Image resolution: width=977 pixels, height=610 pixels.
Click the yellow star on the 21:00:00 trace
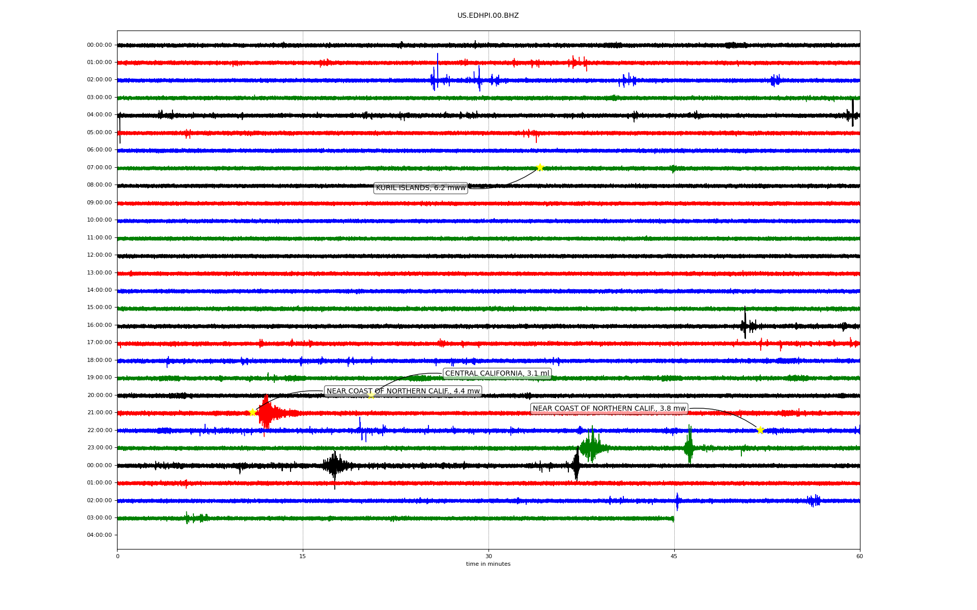tap(252, 412)
